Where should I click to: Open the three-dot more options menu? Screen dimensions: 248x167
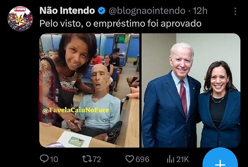pyautogui.click(x=235, y=12)
